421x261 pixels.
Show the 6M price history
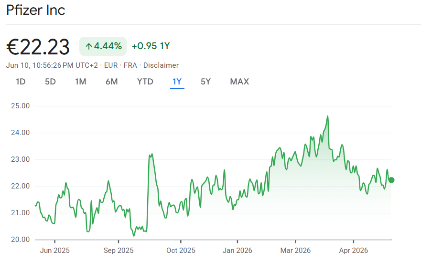coord(112,82)
